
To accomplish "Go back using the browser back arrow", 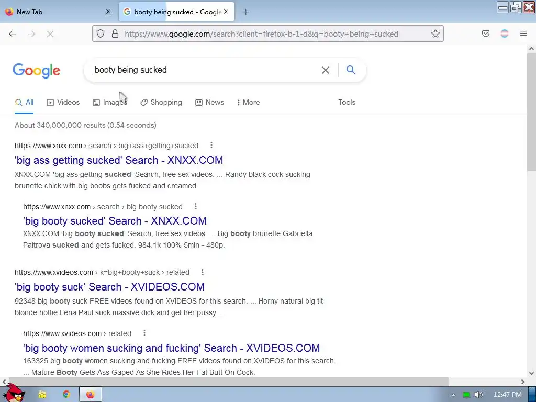I will [13, 34].
